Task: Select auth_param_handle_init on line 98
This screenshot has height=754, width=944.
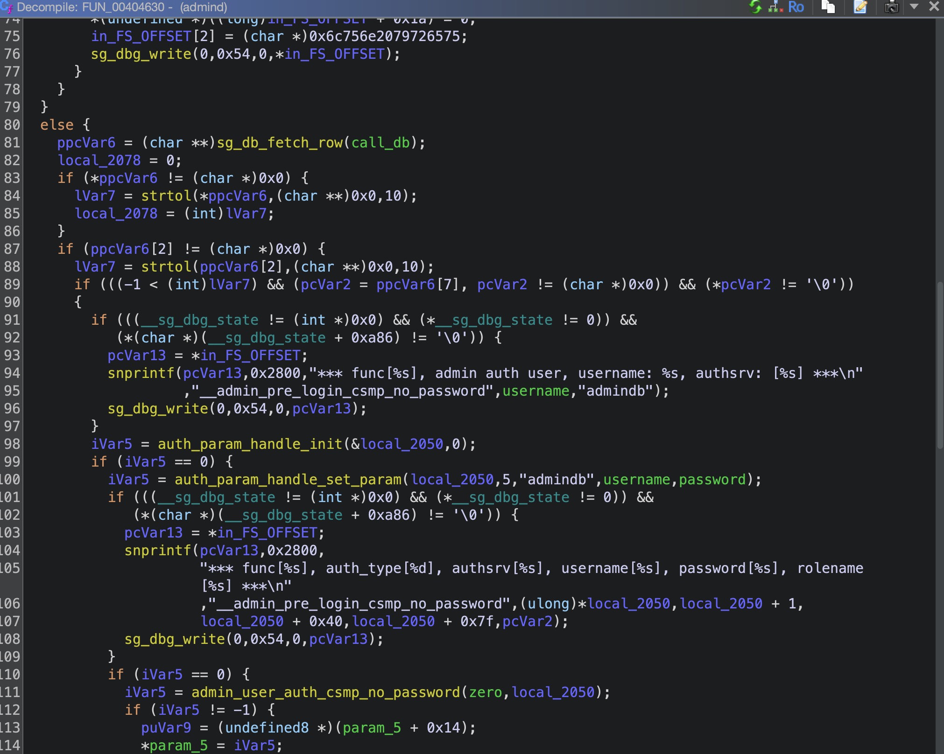Action: coord(250,444)
